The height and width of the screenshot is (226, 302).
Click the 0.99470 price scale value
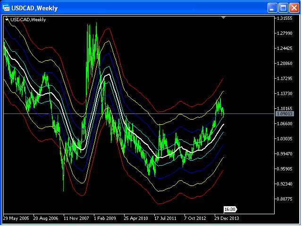pos(285,154)
